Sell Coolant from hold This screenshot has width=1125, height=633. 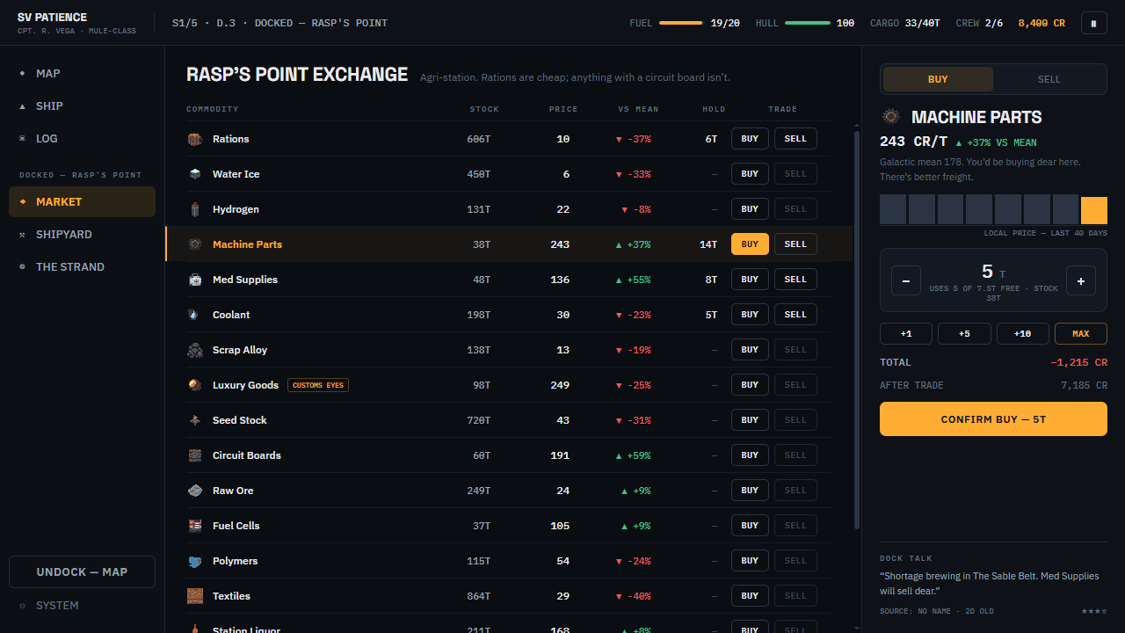795,315
